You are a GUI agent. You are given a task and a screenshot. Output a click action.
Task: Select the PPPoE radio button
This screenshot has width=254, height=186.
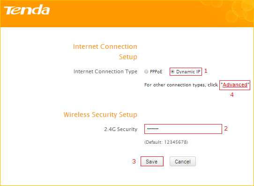point(146,71)
